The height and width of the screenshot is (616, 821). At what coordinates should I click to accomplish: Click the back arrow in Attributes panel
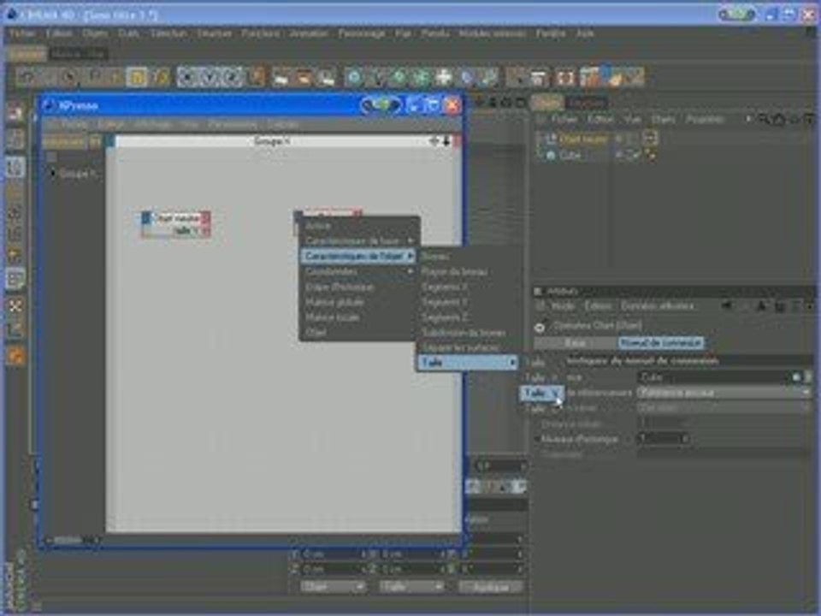tap(727, 306)
